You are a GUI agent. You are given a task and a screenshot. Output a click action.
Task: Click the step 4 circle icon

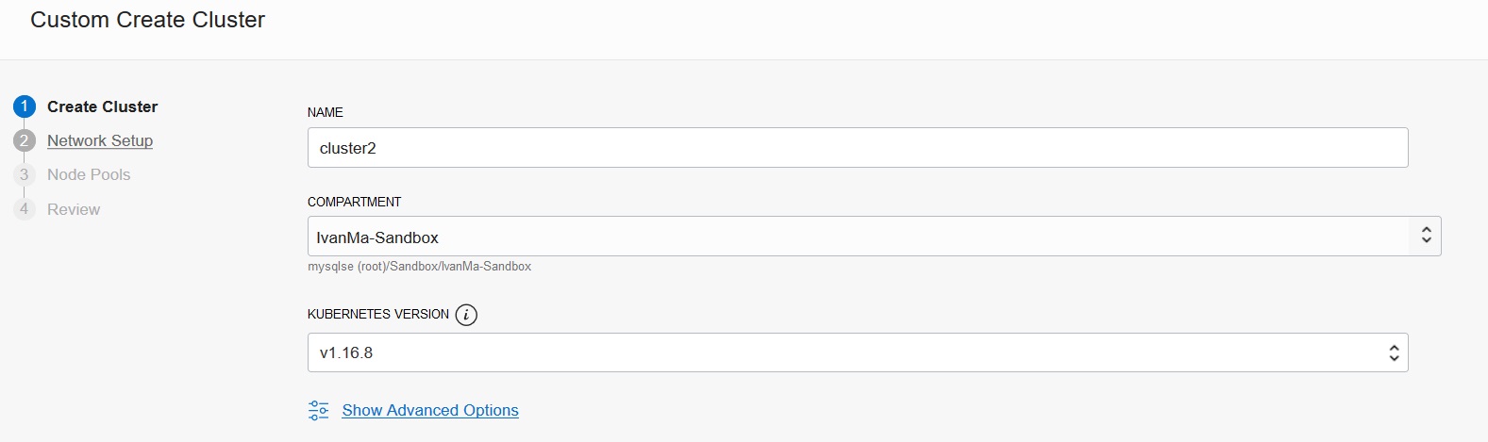[x=25, y=209]
